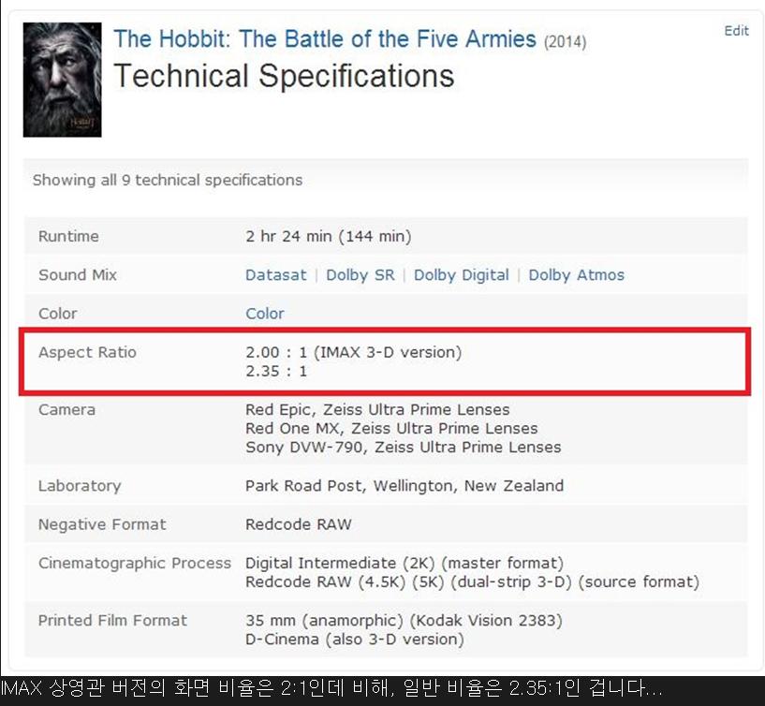Click the (2014) year text

[565, 42]
